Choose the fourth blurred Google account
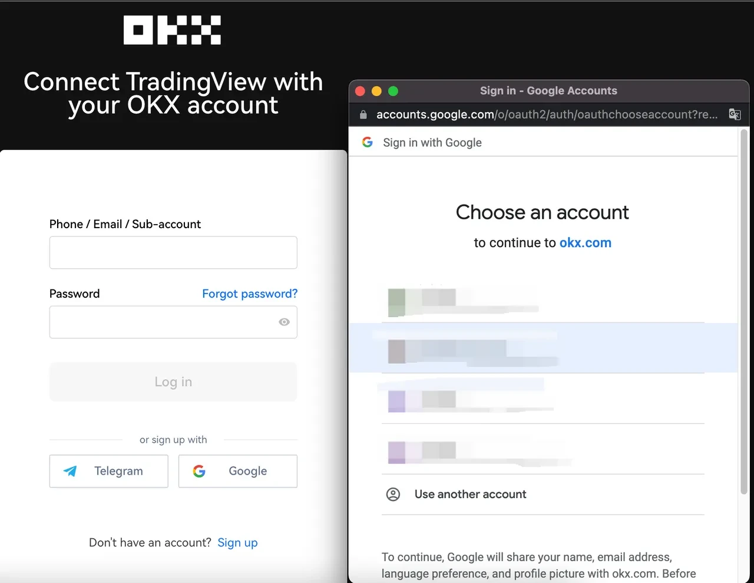The image size is (754, 583). coord(543,449)
